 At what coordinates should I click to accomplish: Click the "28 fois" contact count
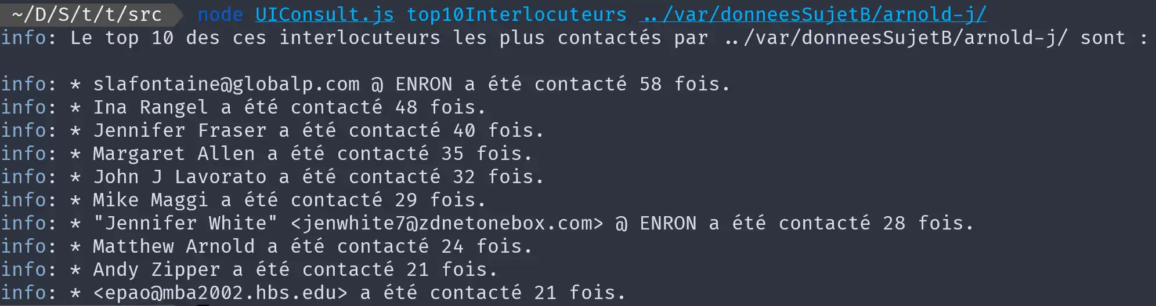tap(927, 224)
